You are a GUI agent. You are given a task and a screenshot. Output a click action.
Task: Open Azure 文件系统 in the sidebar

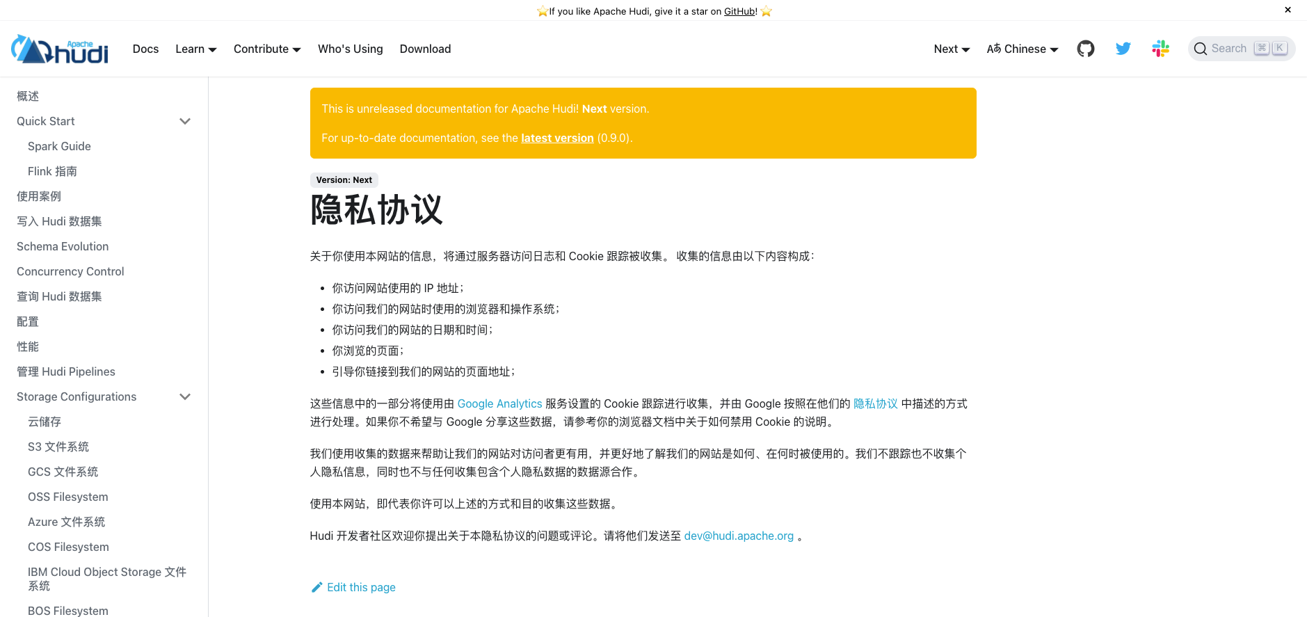66,522
